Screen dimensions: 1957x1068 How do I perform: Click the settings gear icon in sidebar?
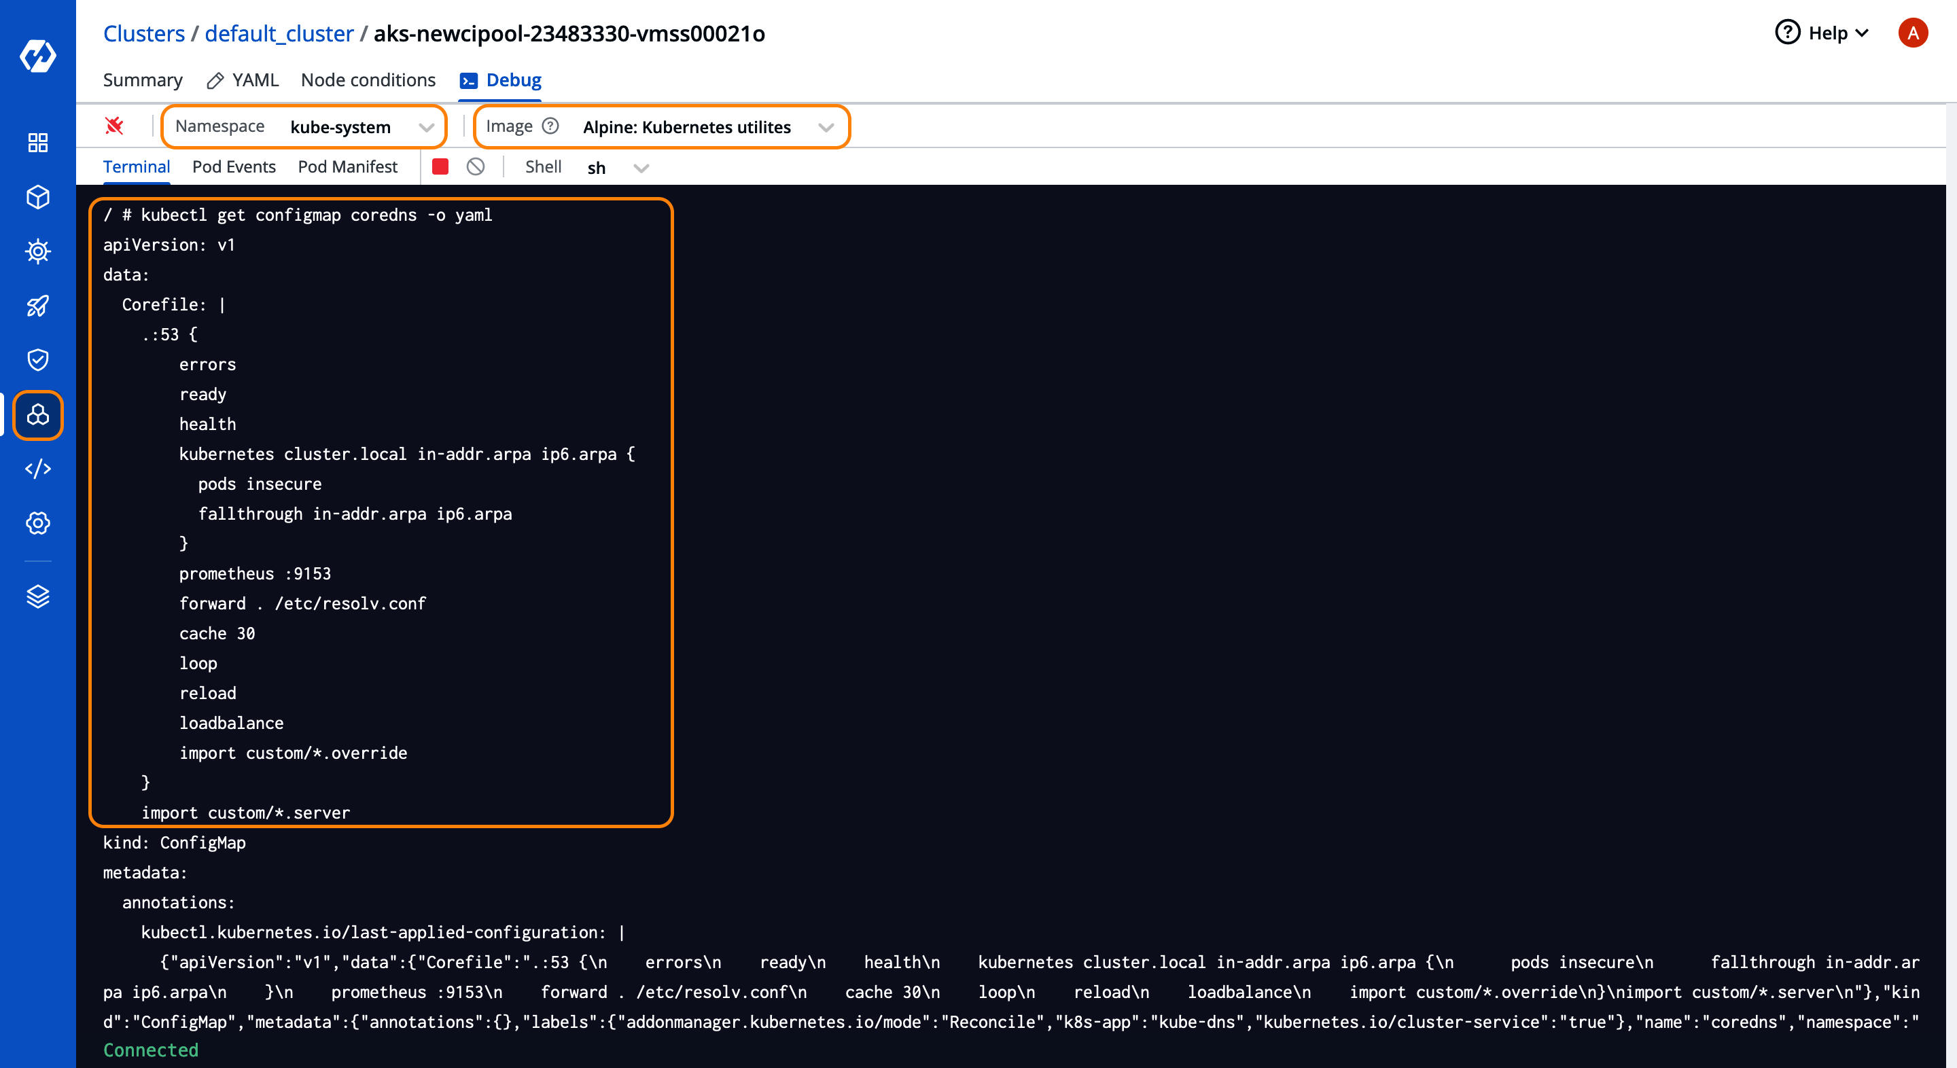pos(35,522)
